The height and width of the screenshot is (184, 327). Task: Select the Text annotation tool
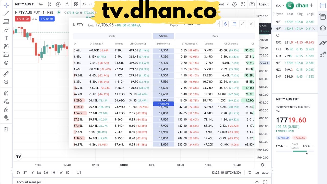tap(6, 38)
